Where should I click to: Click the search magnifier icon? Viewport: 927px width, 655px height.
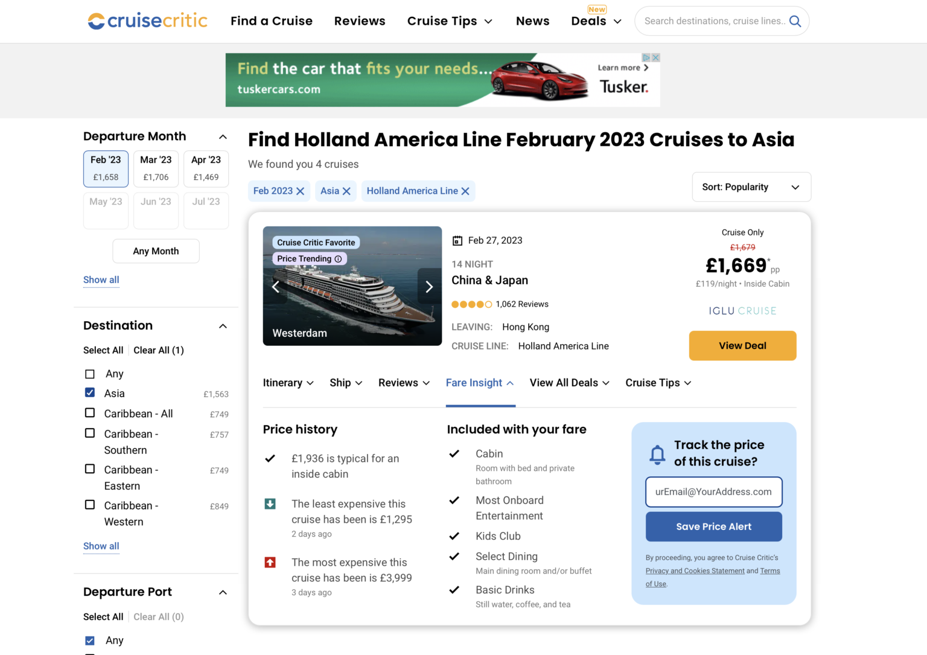point(795,21)
